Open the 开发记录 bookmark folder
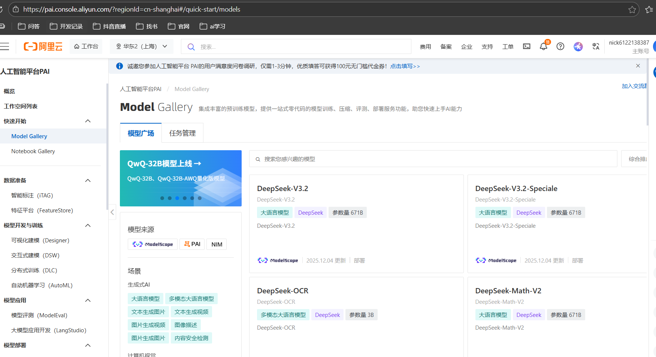Image resolution: width=656 pixels, height=357 pixels. tap(66, 26)
